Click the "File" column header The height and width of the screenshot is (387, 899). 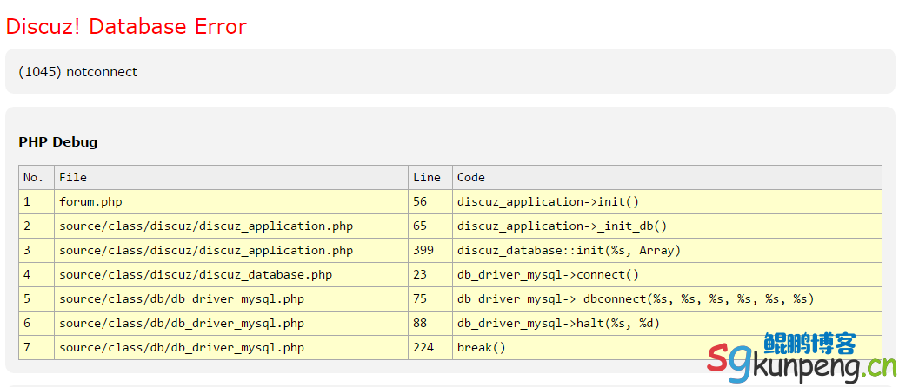tap(231, 178)
